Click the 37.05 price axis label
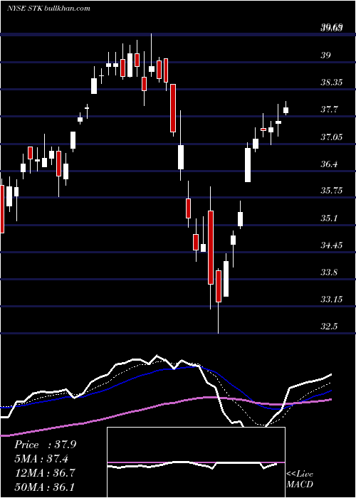The width and height of the screenshot is (356, 498). (x=331, y=137)
